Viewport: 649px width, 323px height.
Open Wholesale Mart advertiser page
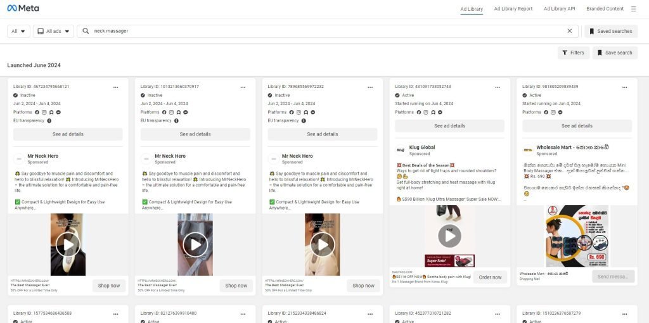point(572,147)
